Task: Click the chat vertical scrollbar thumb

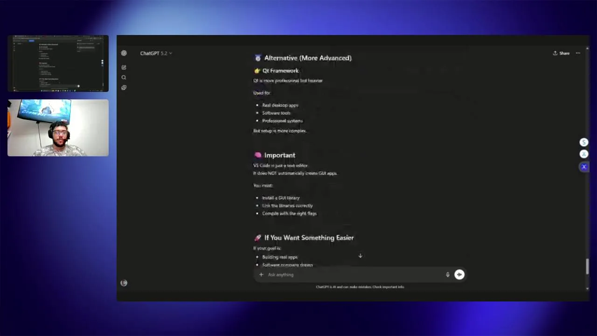Action: pyautogui.click(x=587, y=266)
